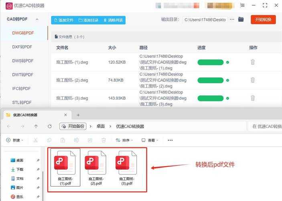
Task: Click the 120.52KB size cell
Action: [117, 62]
